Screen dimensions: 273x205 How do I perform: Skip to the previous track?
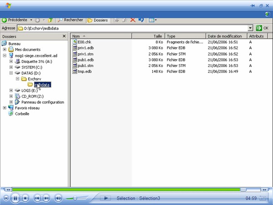tap(37, 198)
